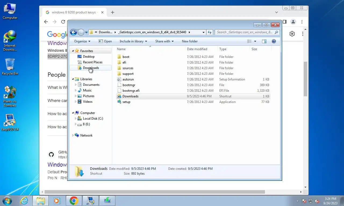
Task: Select the Network item in sidebar
Action: pyautogui.click(x=86, y=135)
